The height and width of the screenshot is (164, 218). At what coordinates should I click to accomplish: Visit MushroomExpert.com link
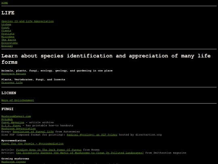tap(16, 116)
